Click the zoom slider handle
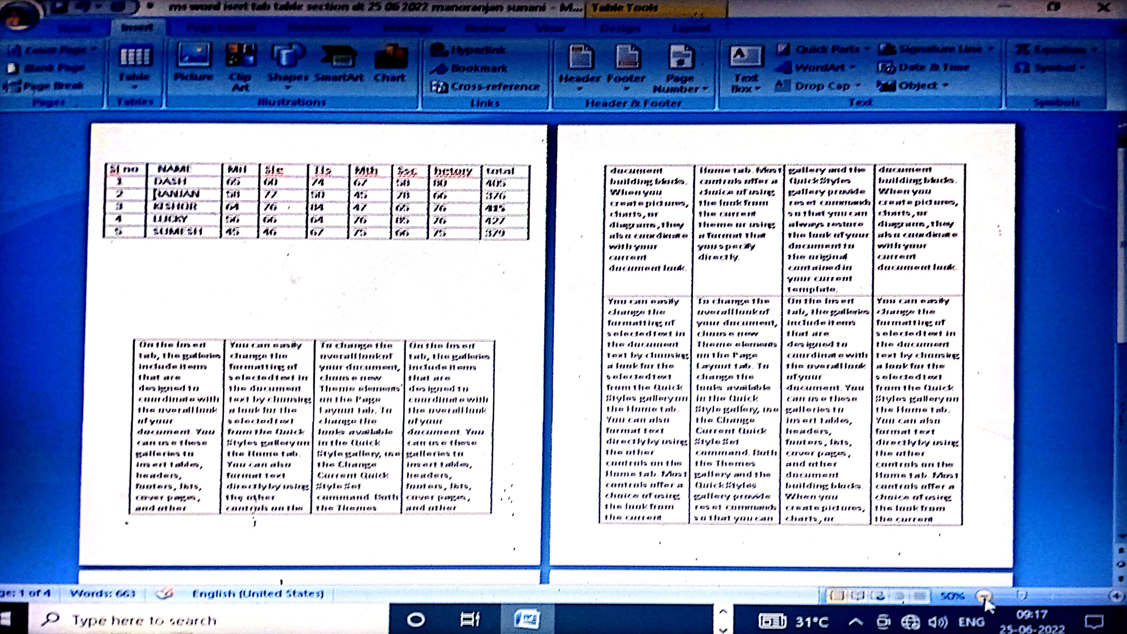 point(1022,596)
